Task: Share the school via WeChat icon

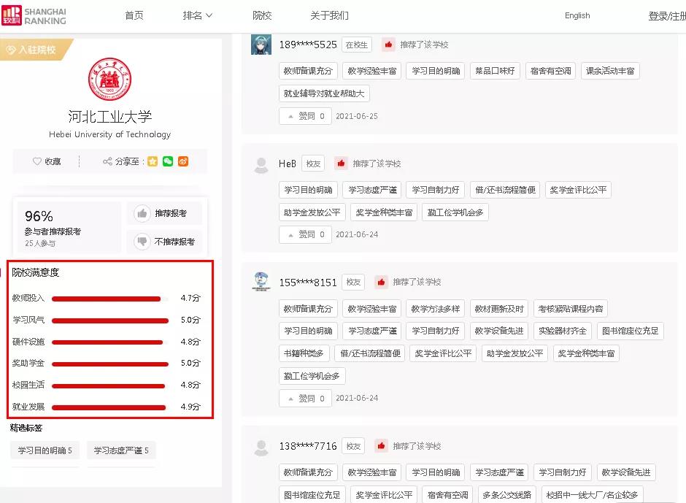Action: tap(168, 161)
